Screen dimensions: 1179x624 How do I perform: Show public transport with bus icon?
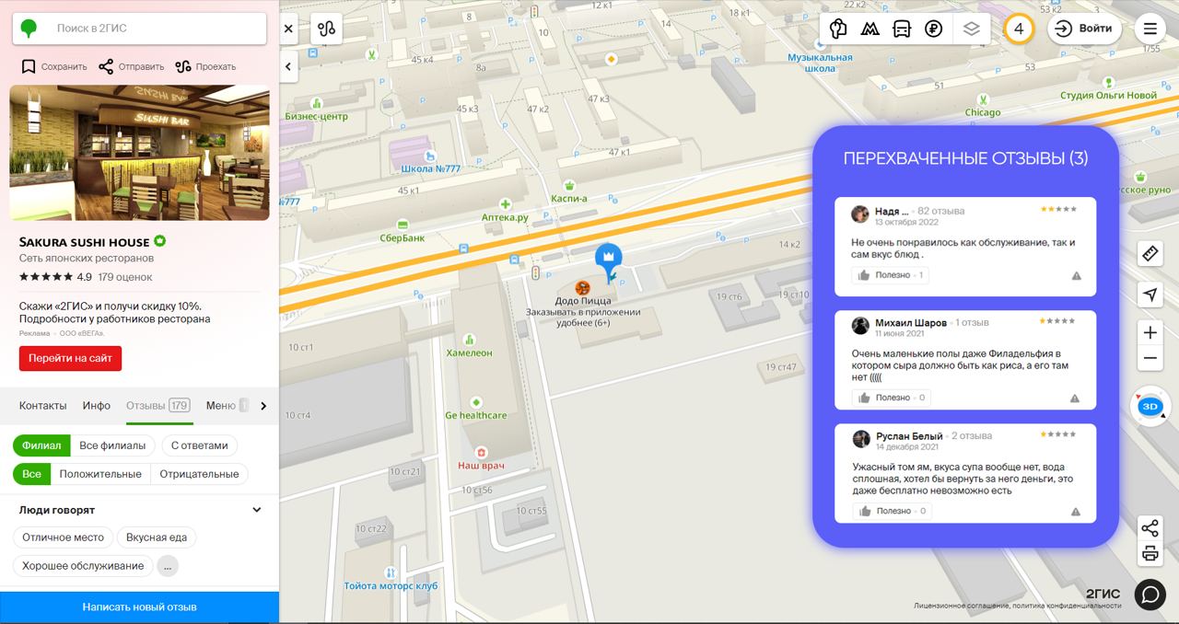click(x=902, y=29)
